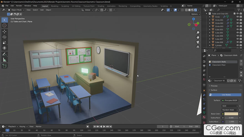The width and height of the screenshot is (244, 137).
Task: Hide Cube.003 via its eye icon
Action: [238, 29]
